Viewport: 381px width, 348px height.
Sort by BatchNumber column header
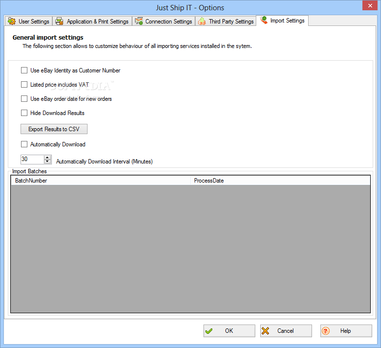click(x=101, y=181)
